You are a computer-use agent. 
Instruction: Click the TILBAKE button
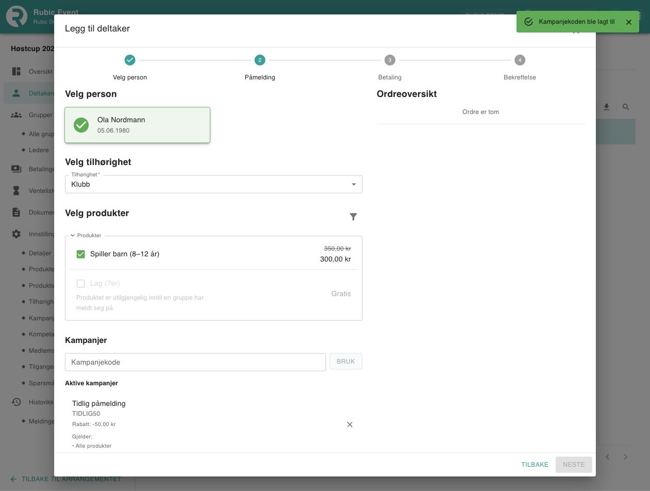[x=535, y=465]
